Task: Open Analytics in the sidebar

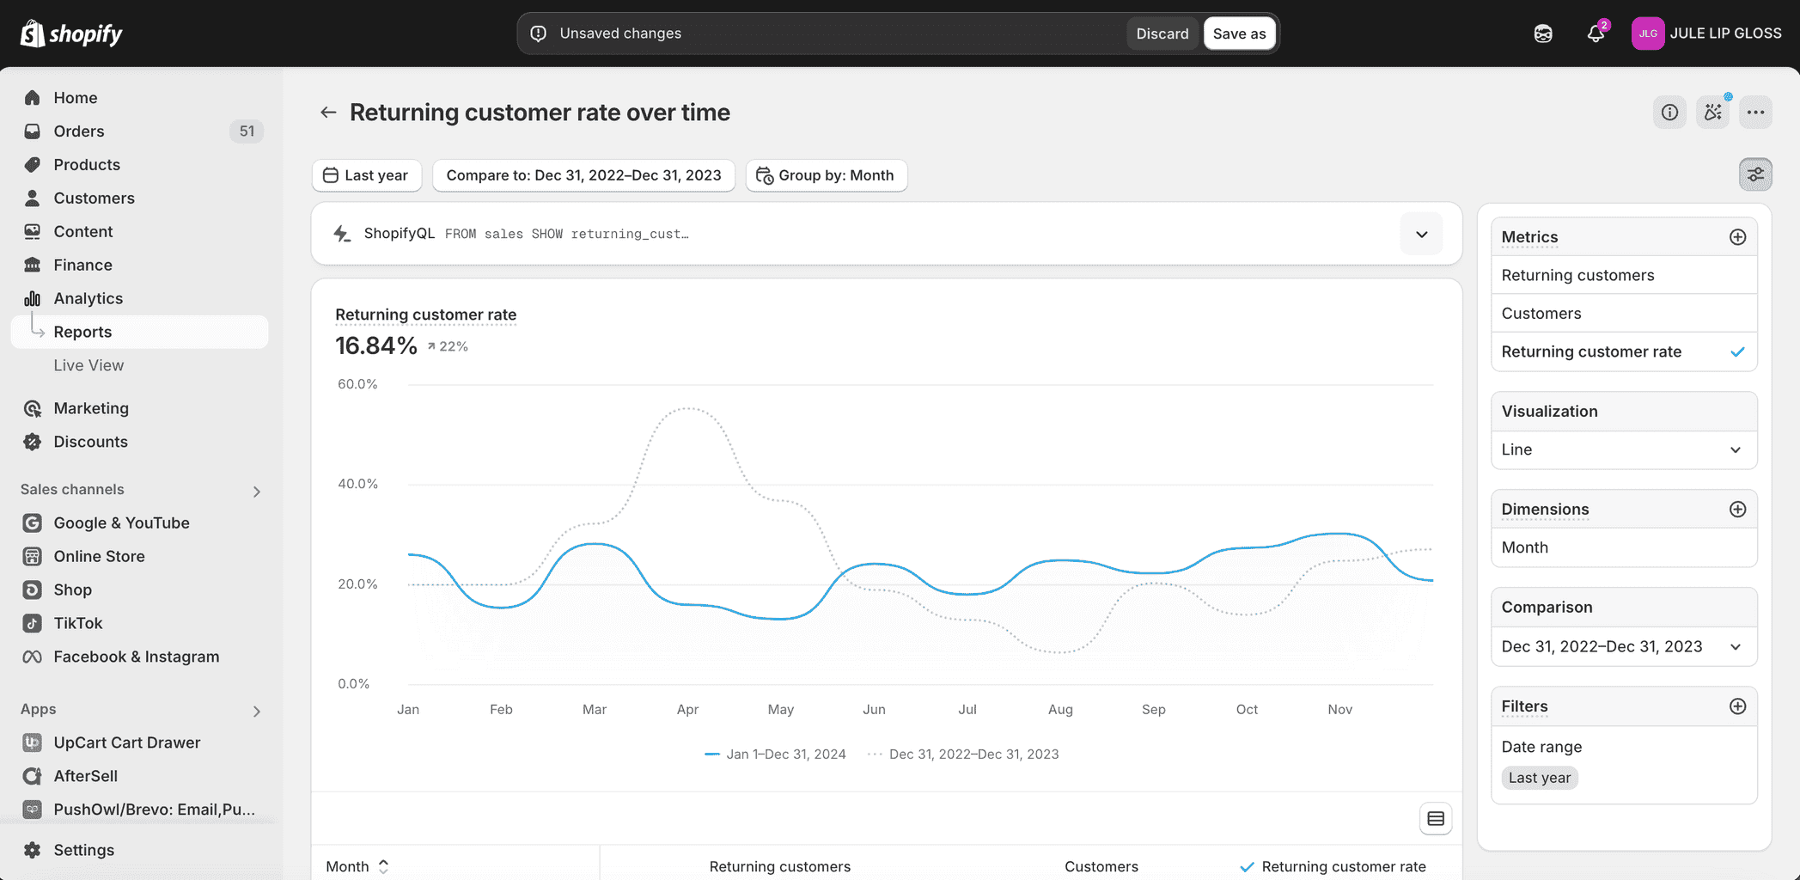Action: (139, 298)
